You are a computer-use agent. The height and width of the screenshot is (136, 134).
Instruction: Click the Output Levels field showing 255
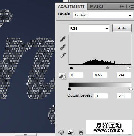(124, 96)
